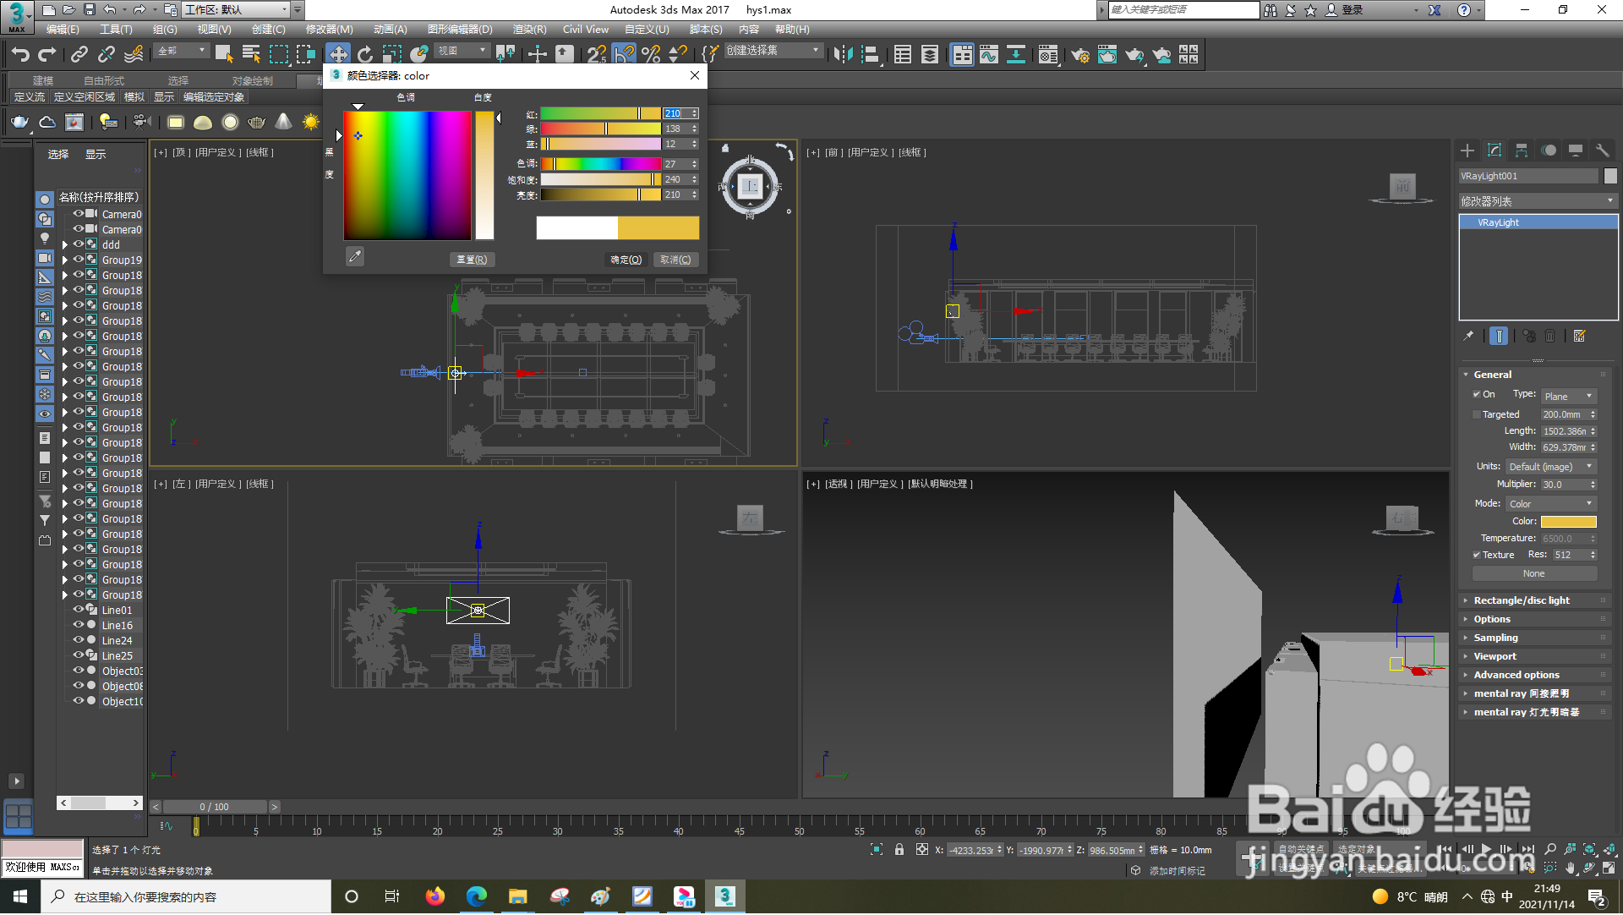The image size is (1623, 915).
Task: Enable the Targeted checkbox
Action: [1477, 415]
